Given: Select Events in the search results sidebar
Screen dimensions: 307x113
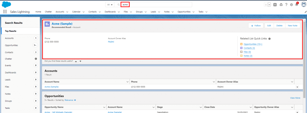Looking at the screenshot, I should (20, 65).
